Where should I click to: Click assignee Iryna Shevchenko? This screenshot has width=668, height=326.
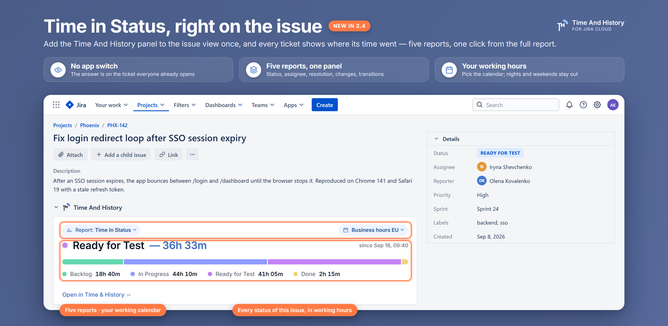510,167
